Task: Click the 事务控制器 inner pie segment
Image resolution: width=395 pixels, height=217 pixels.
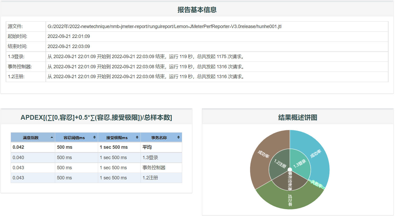Action: (290, 181)
